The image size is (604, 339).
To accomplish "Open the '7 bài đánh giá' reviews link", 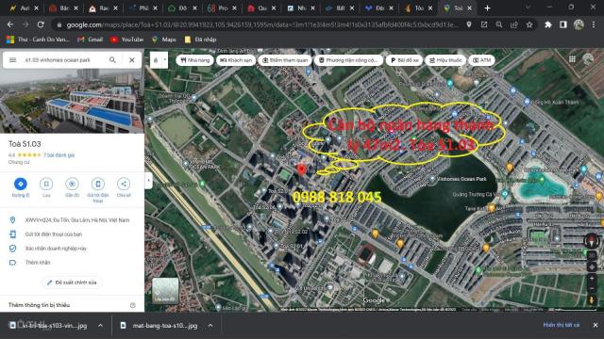I will click(x=59, y=155).
